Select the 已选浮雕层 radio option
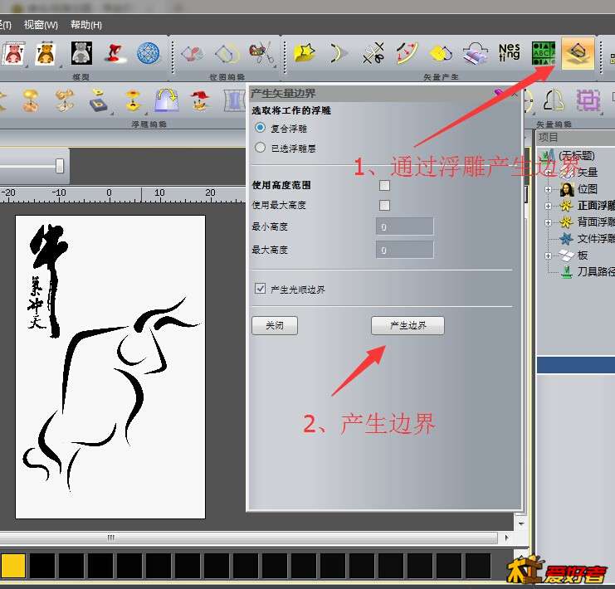The height and width of the screenshot is (589, 615). pyautogui.click(x=260, y=148)
